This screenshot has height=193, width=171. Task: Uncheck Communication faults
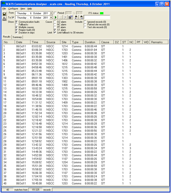click(16, 22)
